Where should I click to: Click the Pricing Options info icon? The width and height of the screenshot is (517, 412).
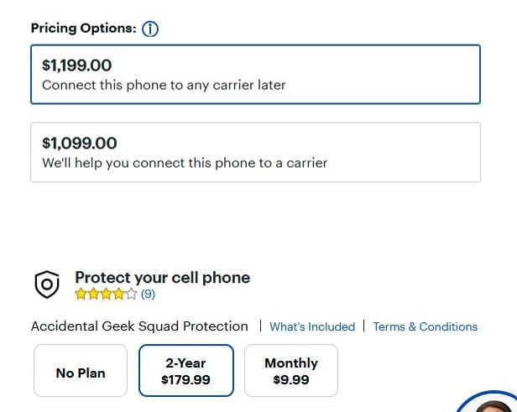150,29
